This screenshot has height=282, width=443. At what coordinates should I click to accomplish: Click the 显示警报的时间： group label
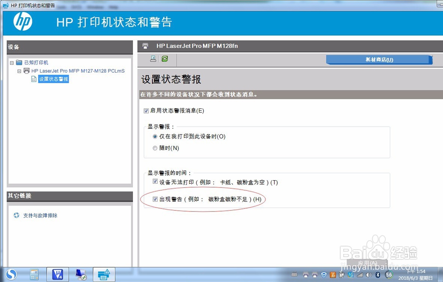[170, 173]
